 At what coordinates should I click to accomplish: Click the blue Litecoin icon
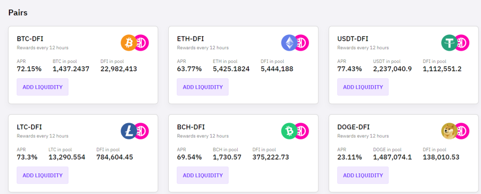(129, 131)
